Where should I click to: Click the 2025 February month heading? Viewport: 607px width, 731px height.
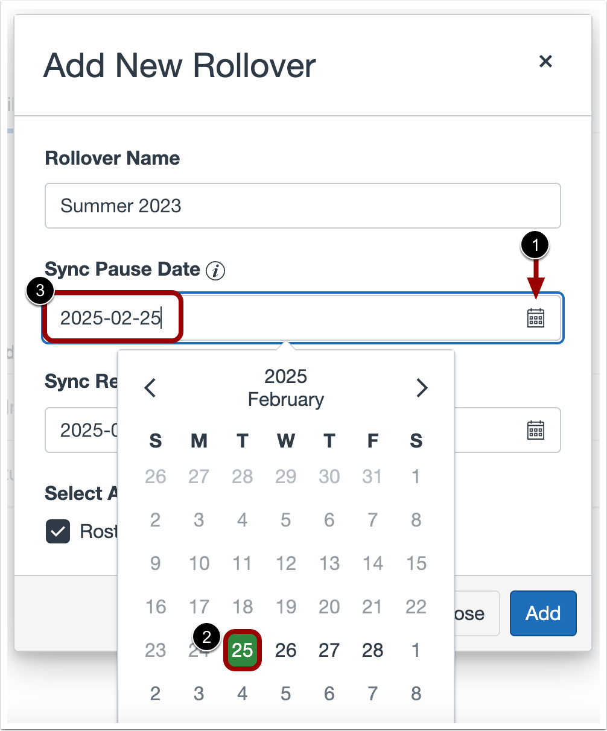point(285,388)
